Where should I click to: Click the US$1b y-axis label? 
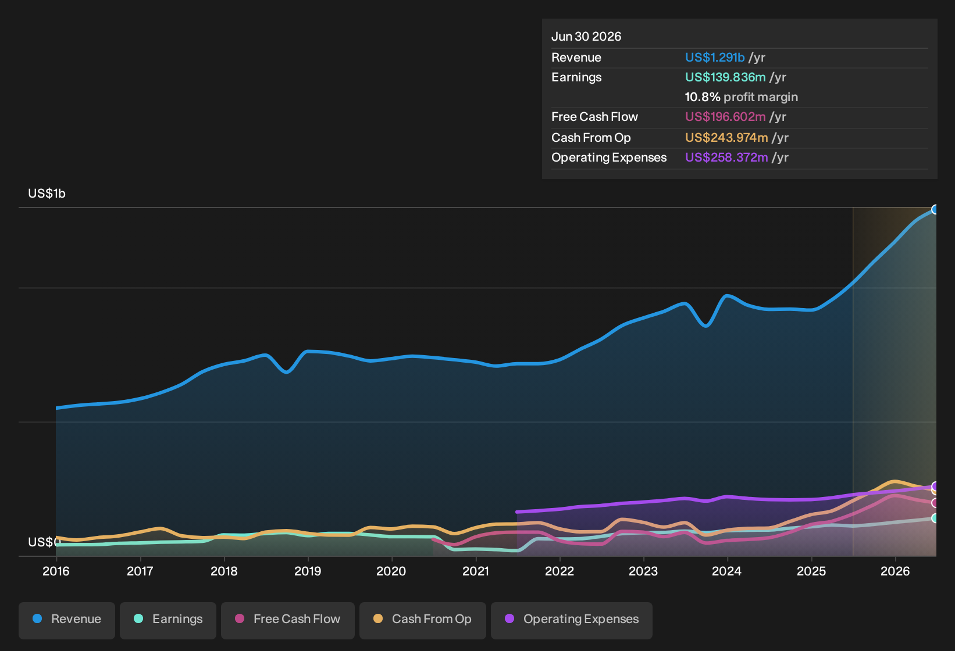(47, 194)
